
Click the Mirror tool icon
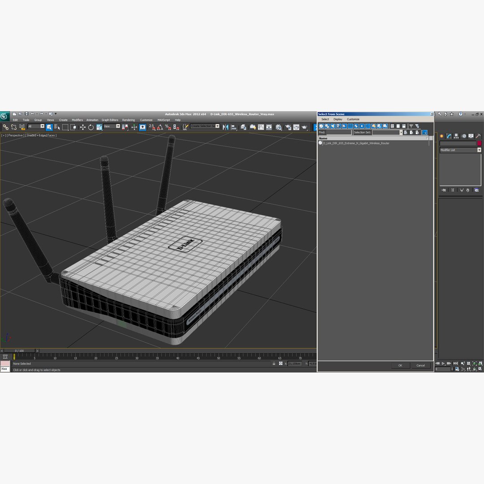pos(225,127)
